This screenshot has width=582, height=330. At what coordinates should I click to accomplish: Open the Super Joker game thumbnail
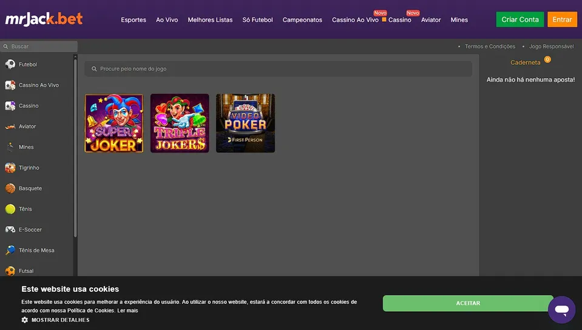(114, 123)
